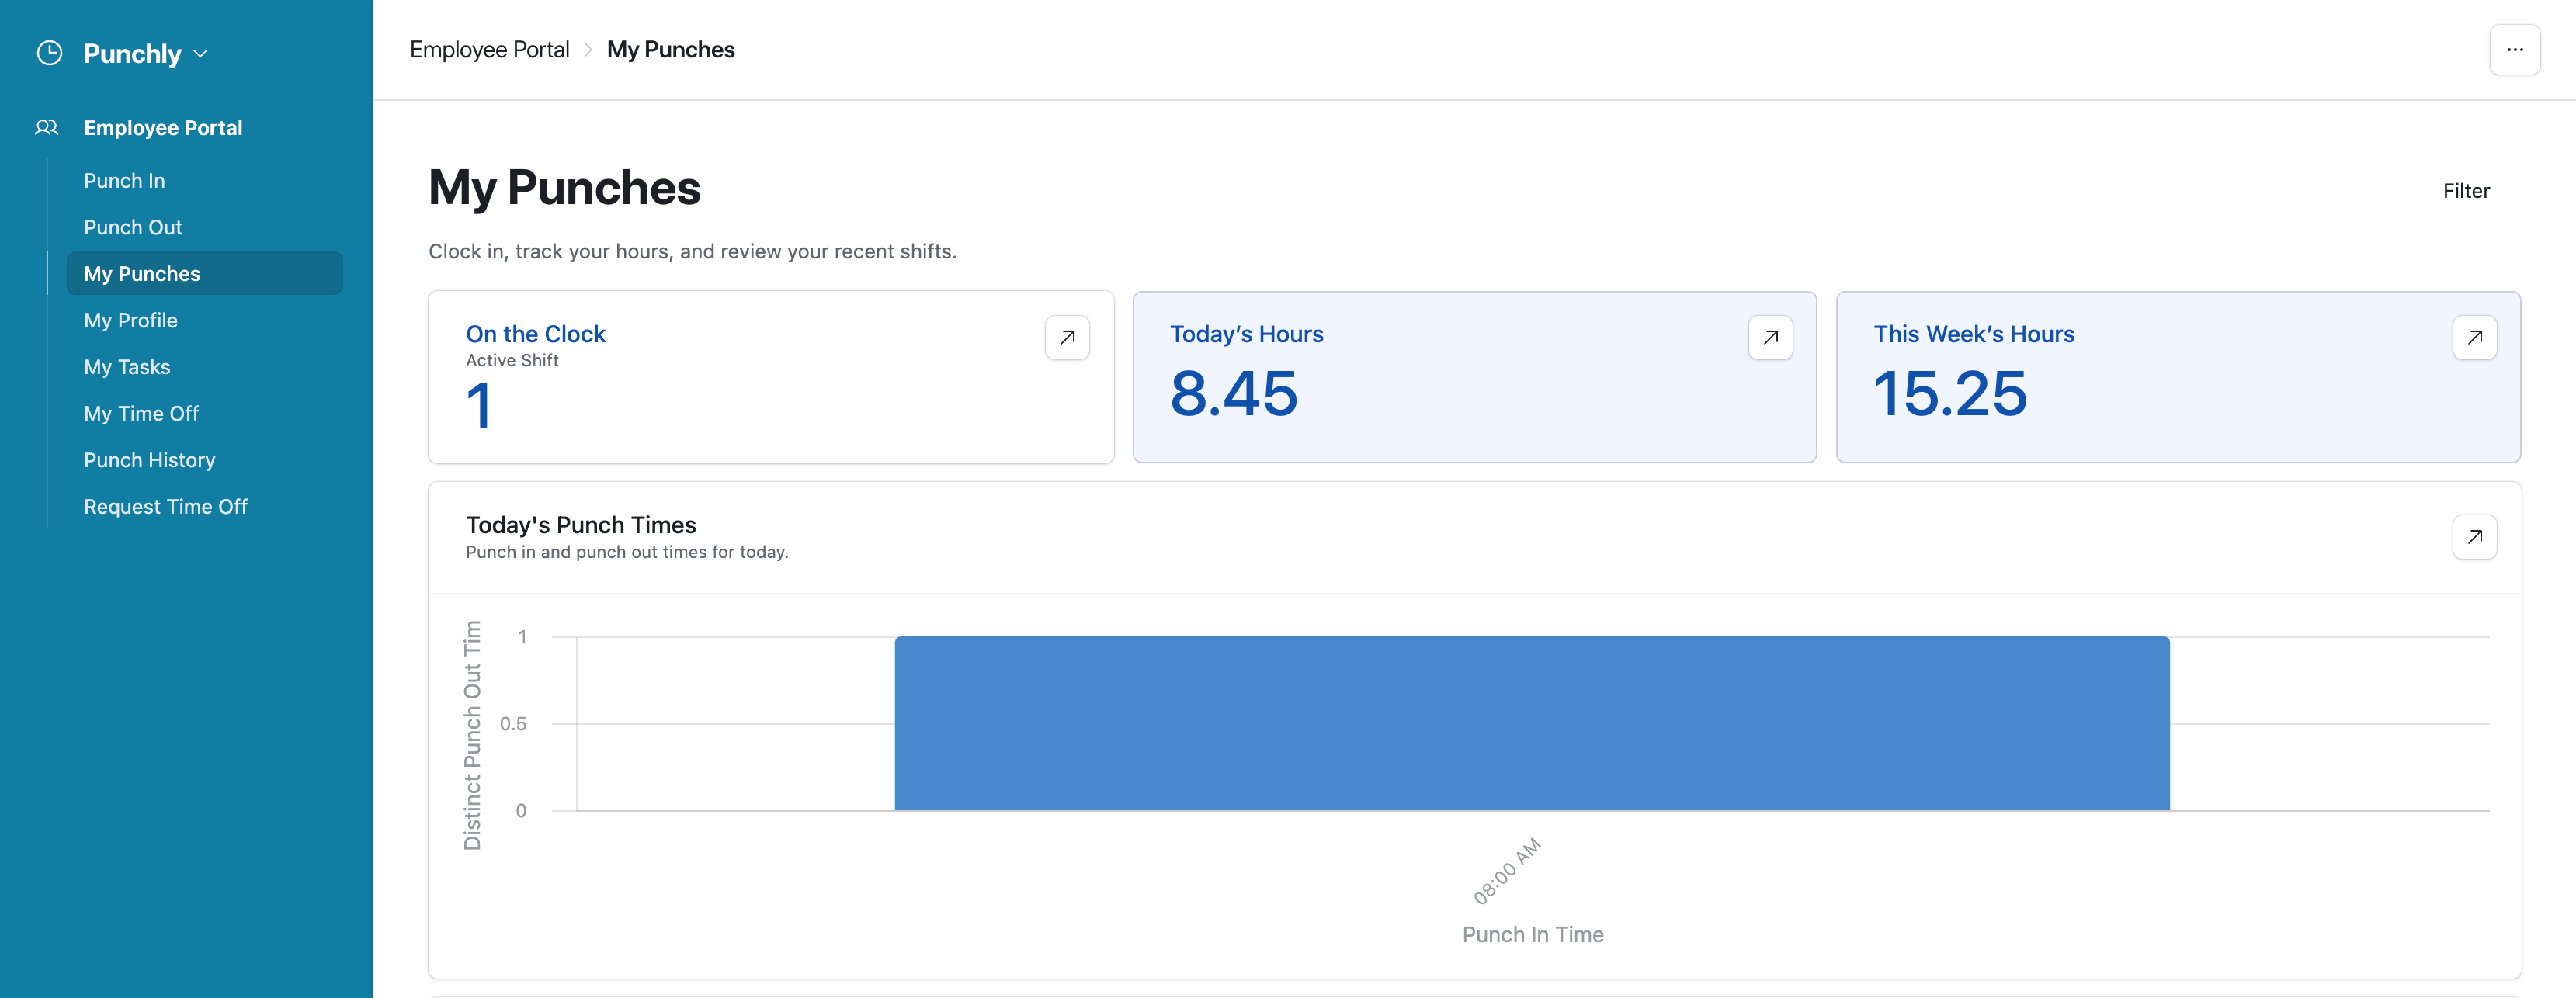Expand Today's Punch Times chart arrow
This screenshot has height=998, width=2576.
(2474, 537)
